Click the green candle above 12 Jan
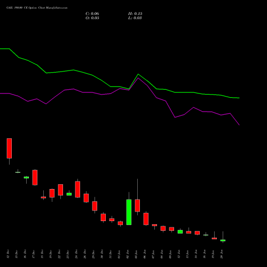 point(180,232)
